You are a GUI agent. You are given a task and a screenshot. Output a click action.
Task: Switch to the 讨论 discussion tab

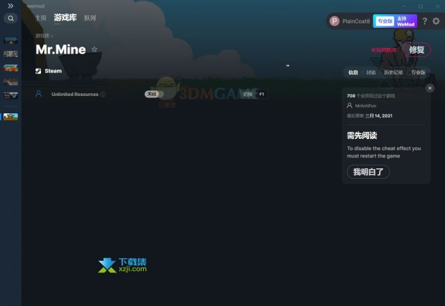[x=371, y=72]
